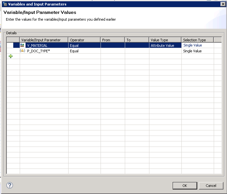The width and height of the screenshot is (227, 194).
Task: Click the Selection Type column header
Action: [x=198, y=40]
